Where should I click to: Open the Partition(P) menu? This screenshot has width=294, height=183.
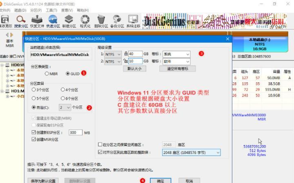pos(36,10)
